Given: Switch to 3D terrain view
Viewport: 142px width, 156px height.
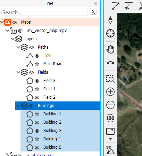Looking at the screenshot, I should (110, 150).
